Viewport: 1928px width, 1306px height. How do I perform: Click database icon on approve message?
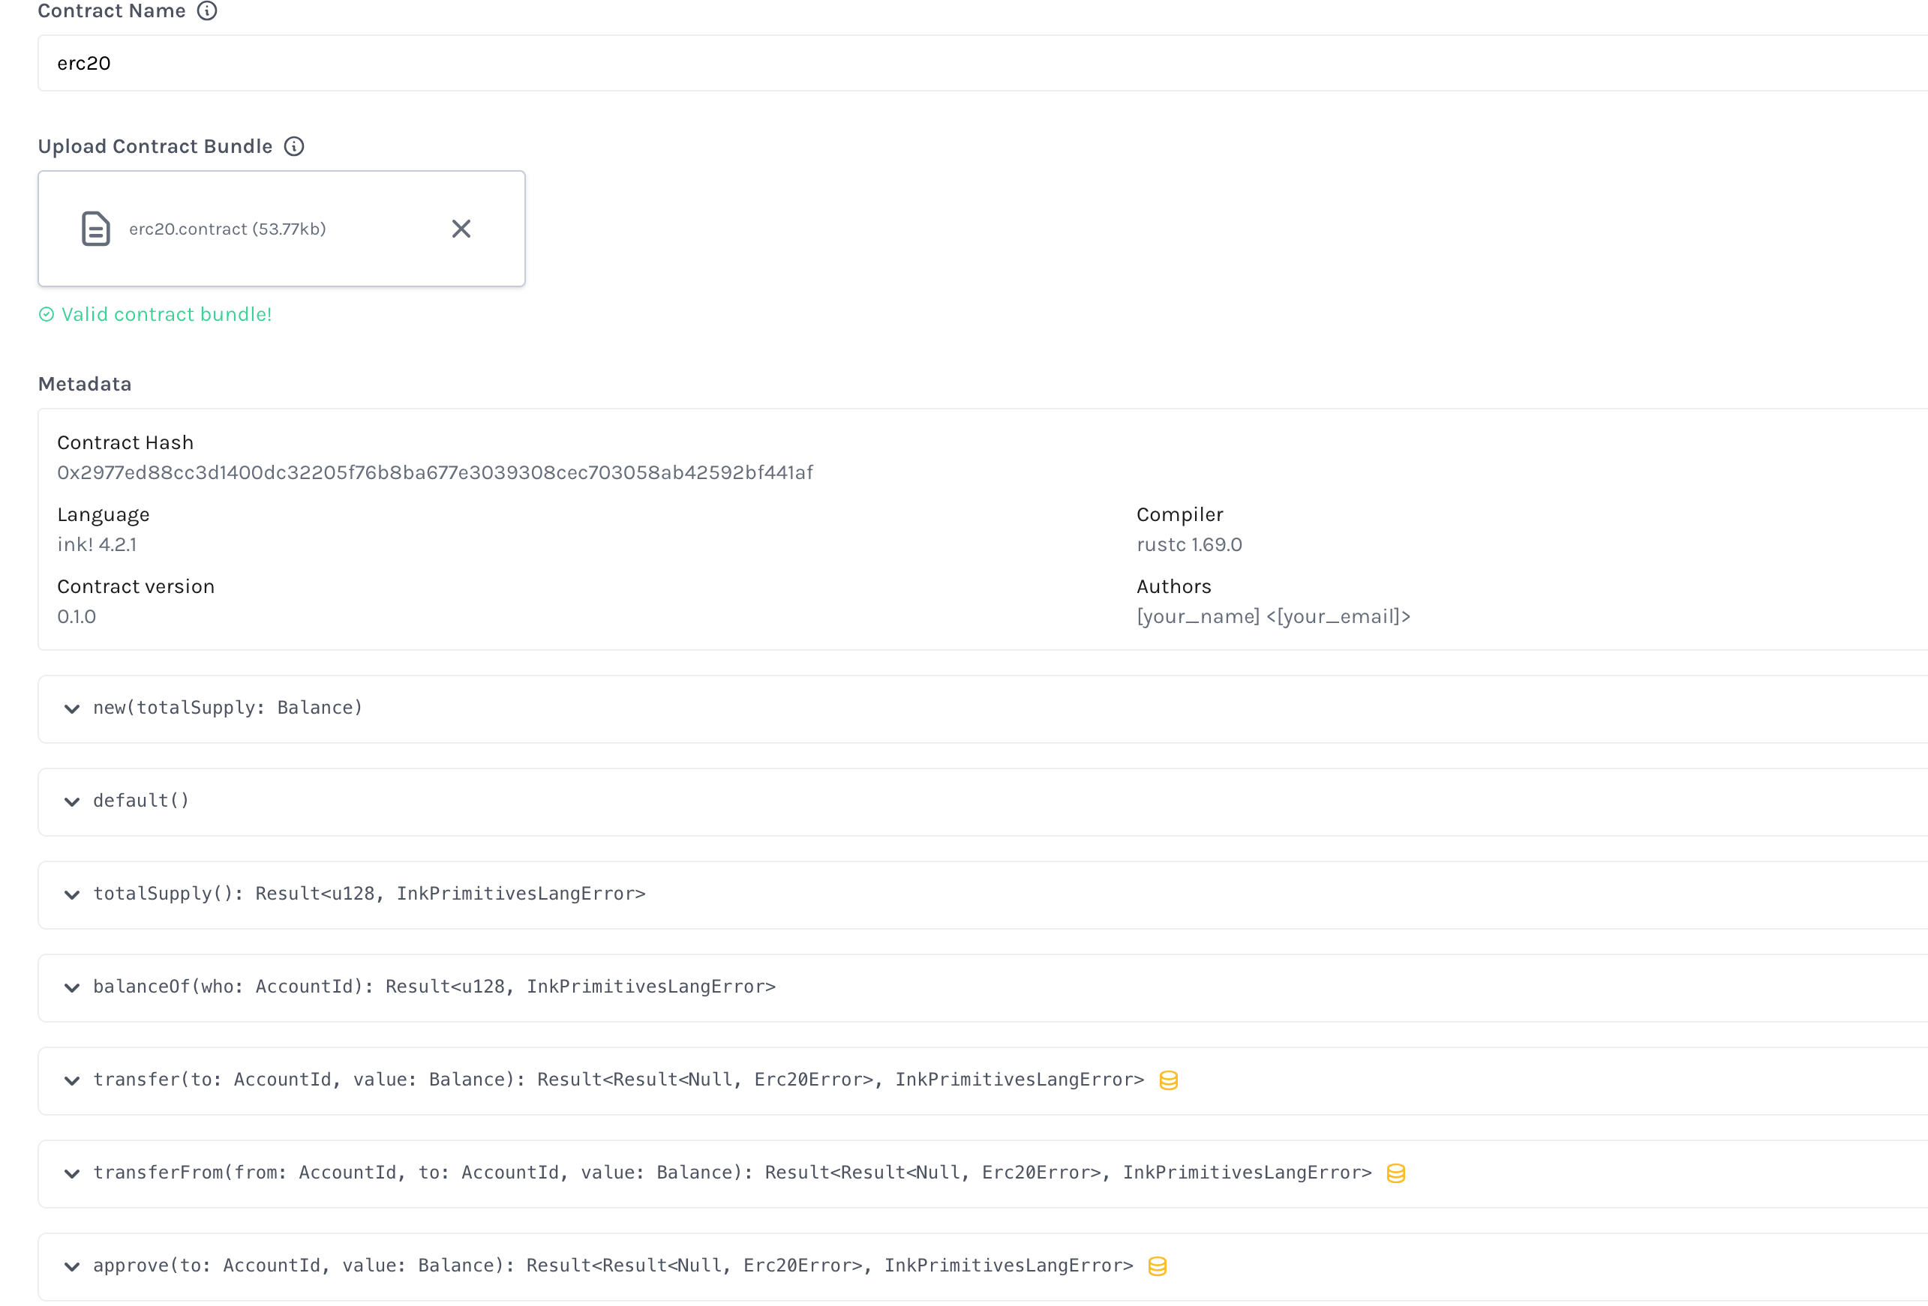pyautogui.click(x=1157, y=1266)
